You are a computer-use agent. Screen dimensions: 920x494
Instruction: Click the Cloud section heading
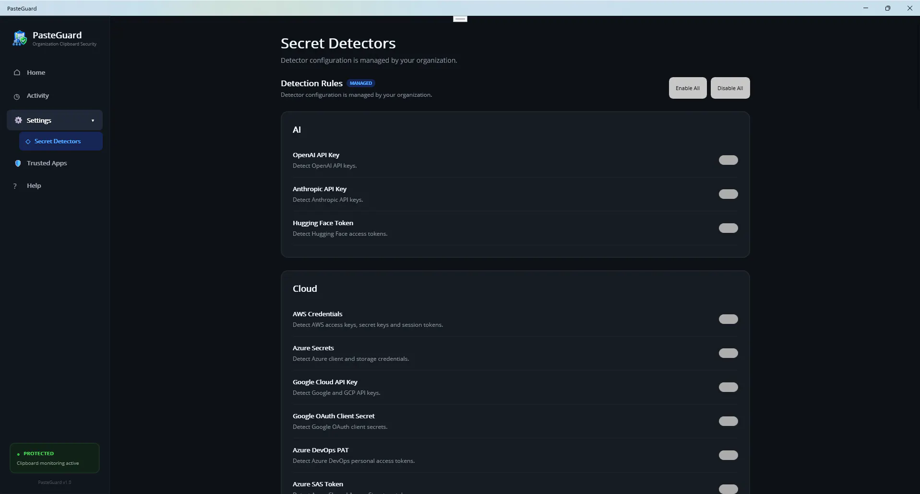tap(305, 288)
